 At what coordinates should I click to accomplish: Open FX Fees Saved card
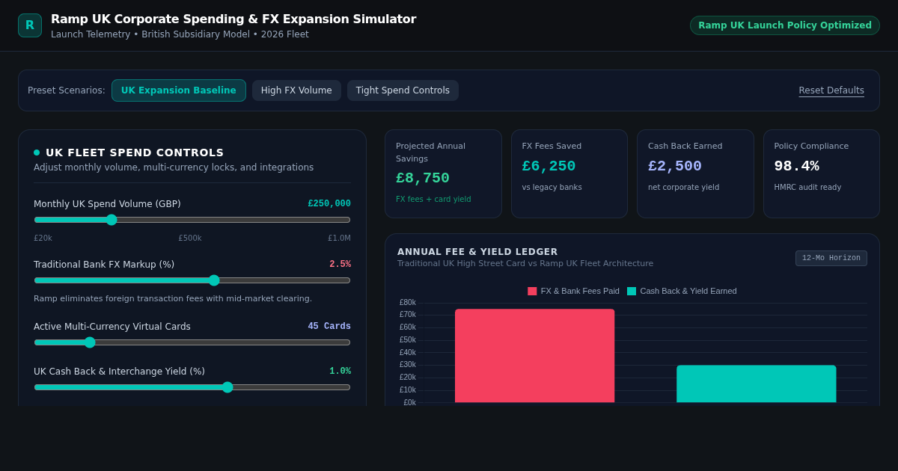569,174
